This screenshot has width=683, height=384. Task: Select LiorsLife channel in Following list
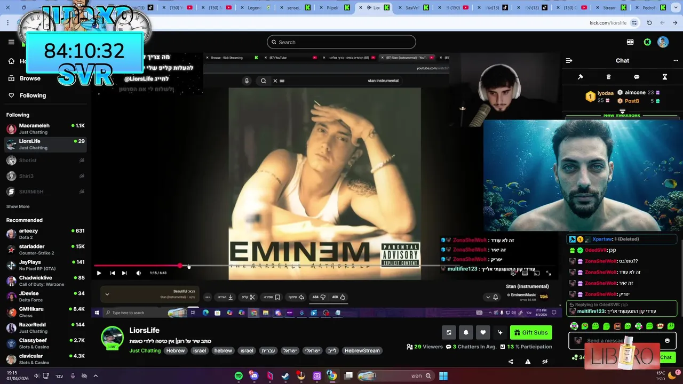[x=45, y=144]
